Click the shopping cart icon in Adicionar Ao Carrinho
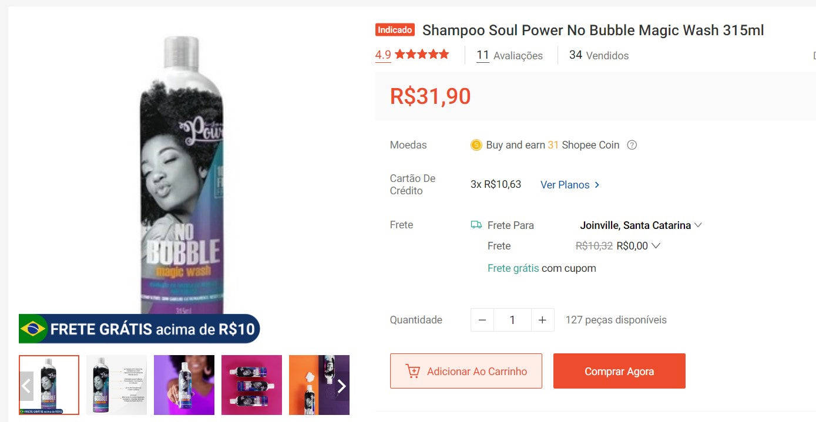Screen dimensions: 816x422 tap(412, 371)
